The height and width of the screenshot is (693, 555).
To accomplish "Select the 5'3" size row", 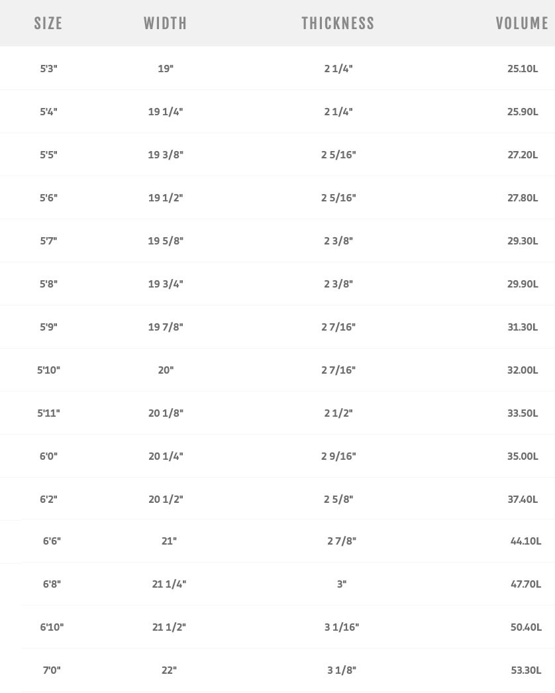I will pyautogui.click(x=277, y=68).
